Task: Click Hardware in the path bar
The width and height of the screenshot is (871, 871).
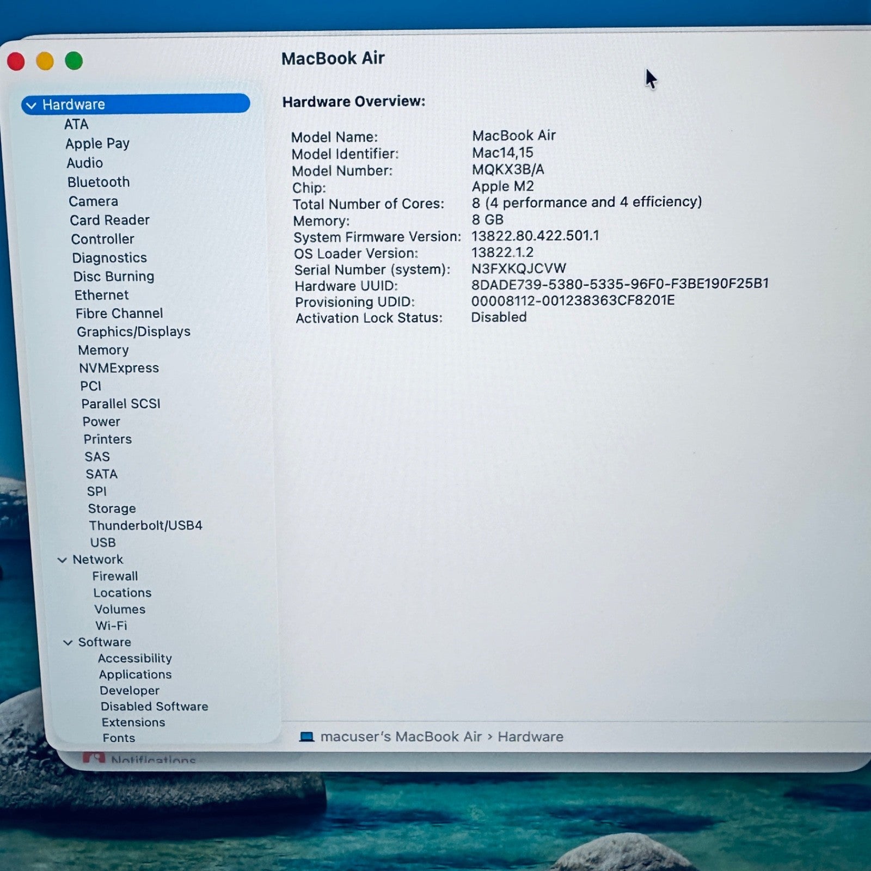Action: point(530,737)
